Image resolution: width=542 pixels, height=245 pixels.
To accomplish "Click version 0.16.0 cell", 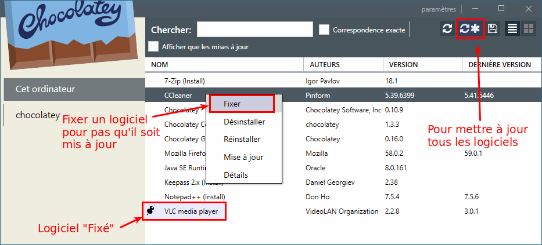I will pyautogui.click(x=394, y=139).
